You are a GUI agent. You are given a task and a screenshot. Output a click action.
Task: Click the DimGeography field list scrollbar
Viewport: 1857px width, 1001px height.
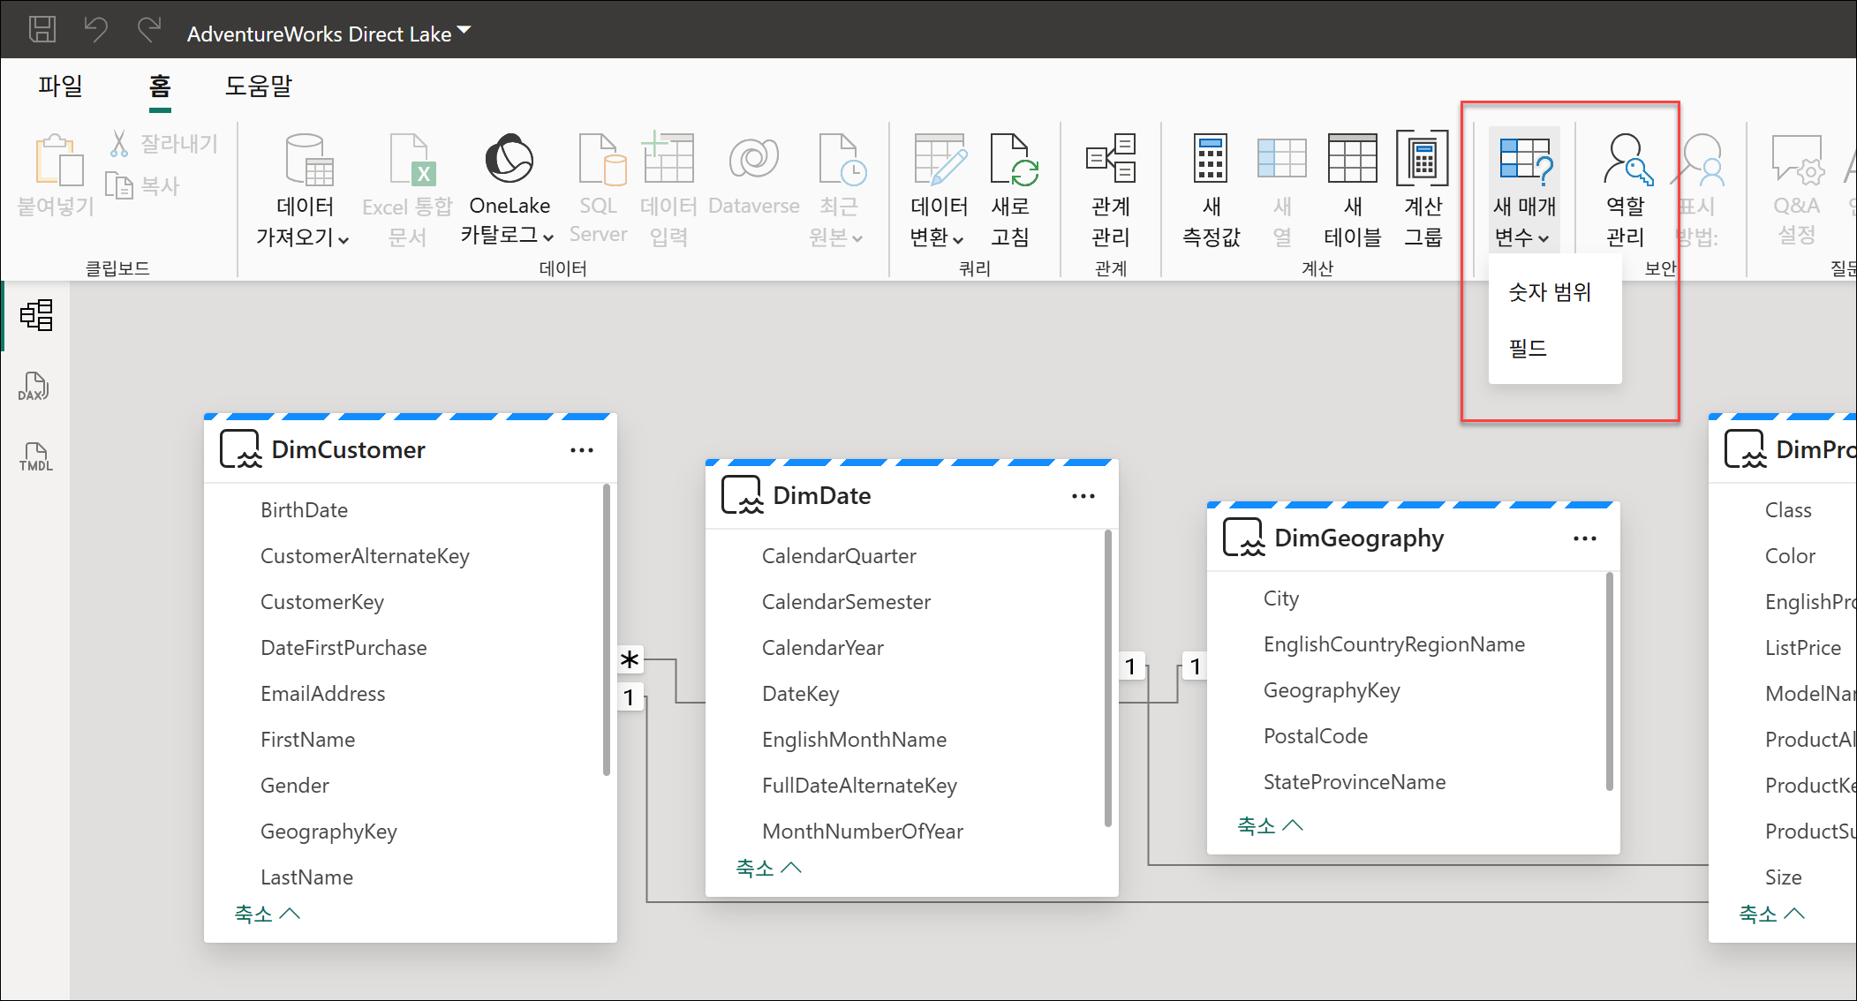pyautogui.click(x=1610, y=681)
